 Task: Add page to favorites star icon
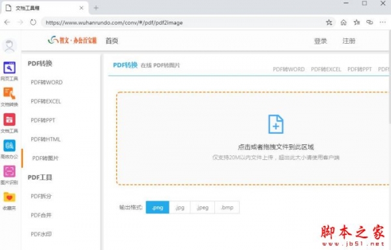coord(329,22)
